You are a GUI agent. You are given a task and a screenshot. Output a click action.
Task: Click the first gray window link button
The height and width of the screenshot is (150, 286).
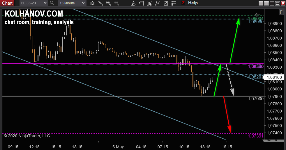(261, 3)
